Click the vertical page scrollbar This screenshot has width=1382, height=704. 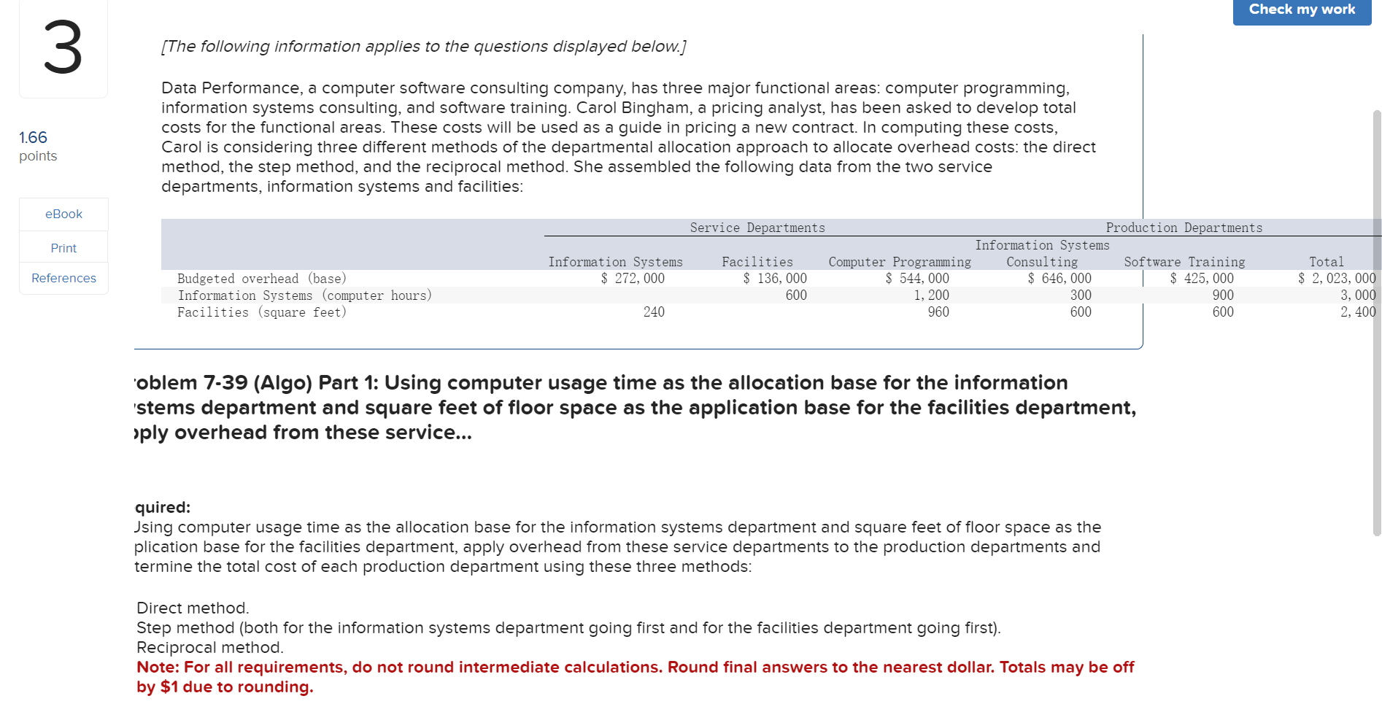[x=1377, y=322]
